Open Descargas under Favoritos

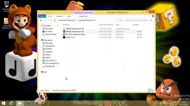49,29
